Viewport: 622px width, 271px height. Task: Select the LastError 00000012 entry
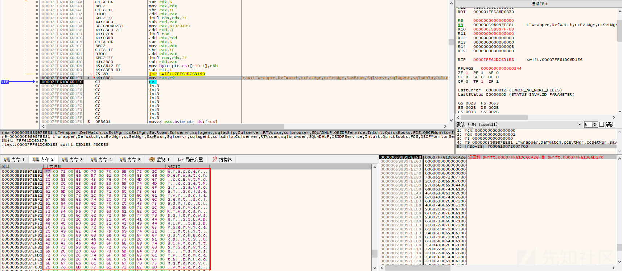coord(510,90)
